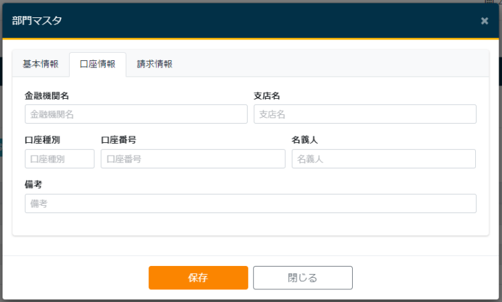Select the 口座情報 tab
The height and width of the screenshot is (302, 502).
[x=98, y=65]
